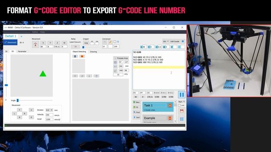Screen dimensions: 271x152
Task: Open the Division dropdown showing 0.5
Action: pyautogui.click(x=49, y=110)
